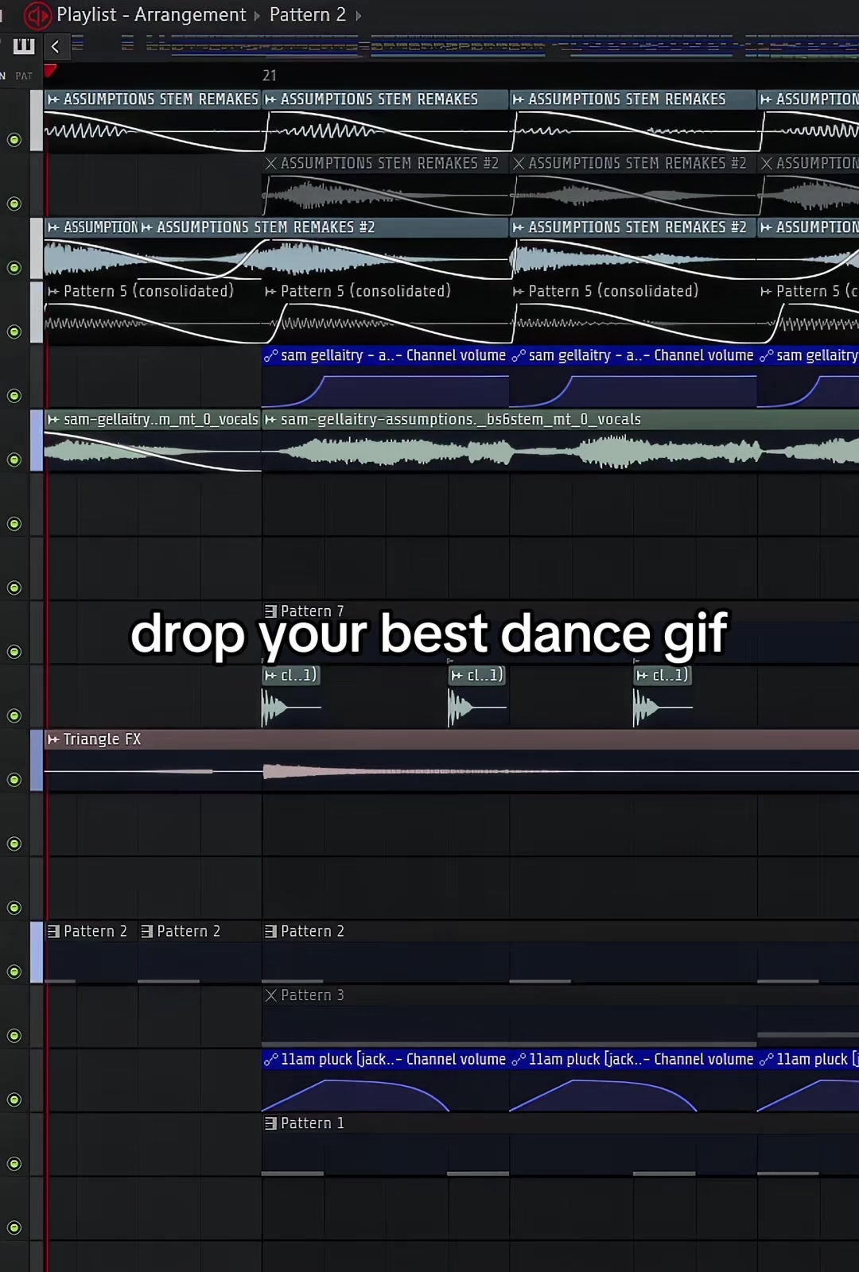Mute the sam-gellaitry vocals track
Screen dimensions: 859x1272
[x=14, y=460]
